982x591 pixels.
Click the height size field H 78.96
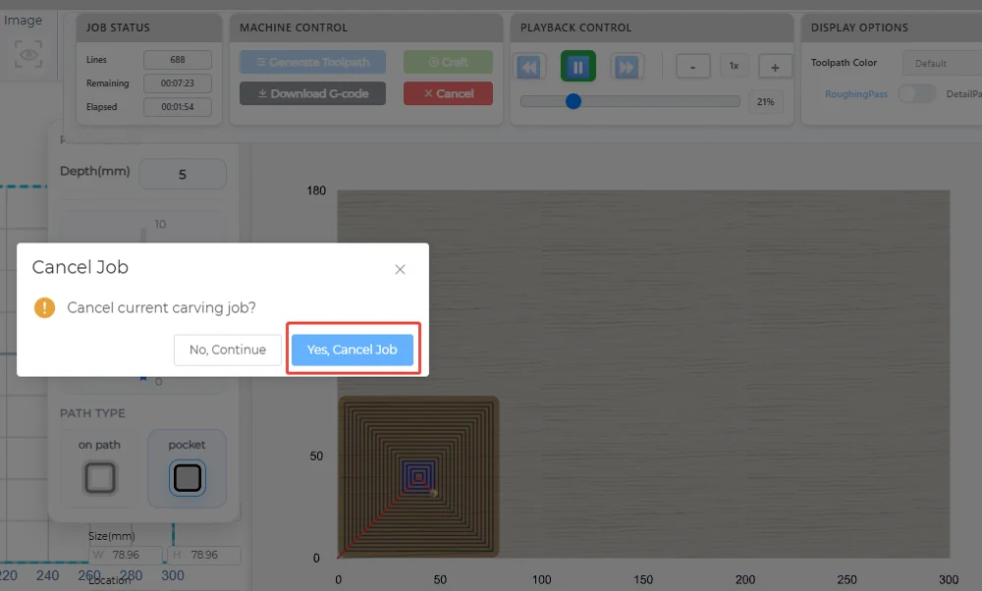click(x=204, y=555)
